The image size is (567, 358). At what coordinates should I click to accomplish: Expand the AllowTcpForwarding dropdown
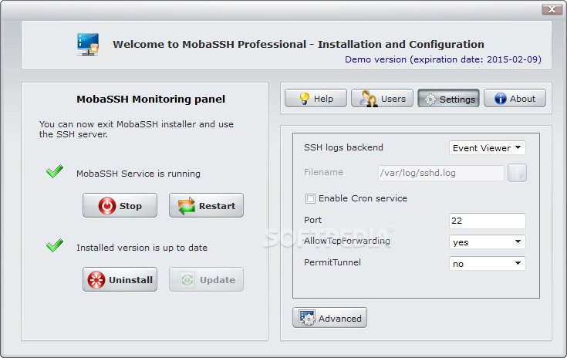pyautogui.click(x=487, y=242)
